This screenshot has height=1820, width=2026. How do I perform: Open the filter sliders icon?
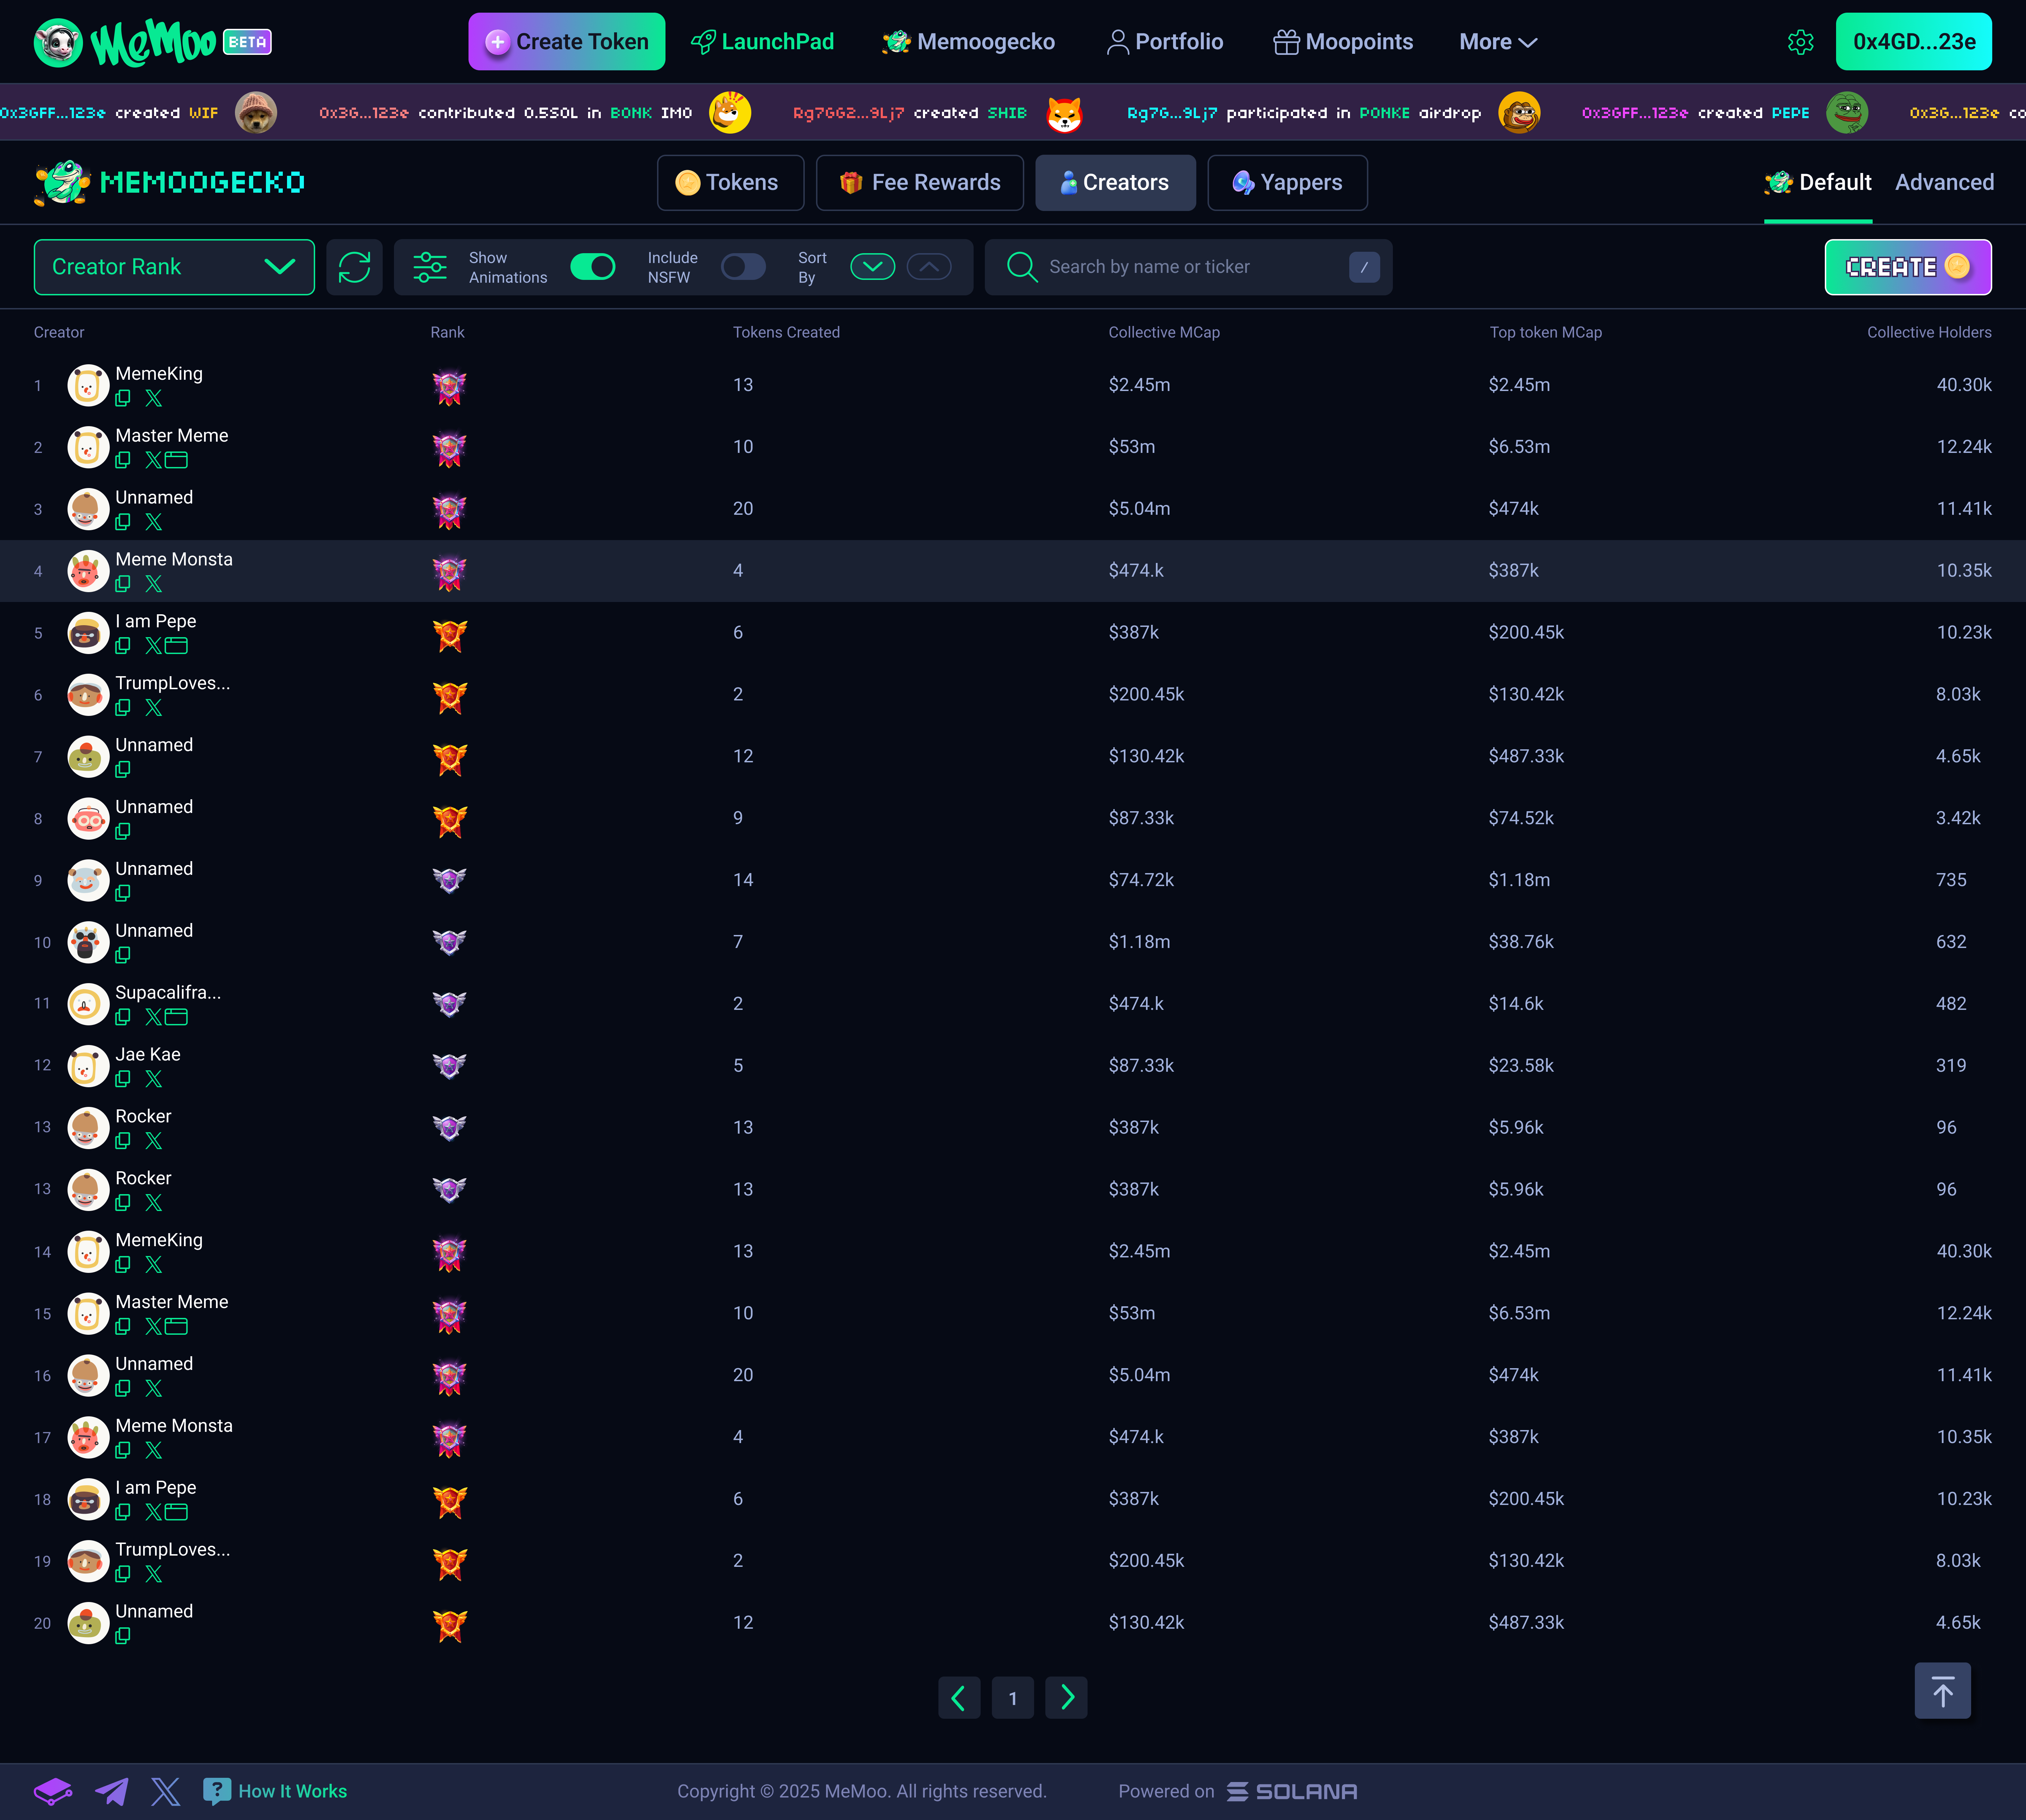(430, 267)
